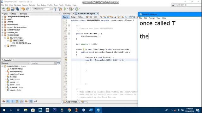Toggle Sort by Source in Navigator
This screenshot has height=113, width=202.
36,101
